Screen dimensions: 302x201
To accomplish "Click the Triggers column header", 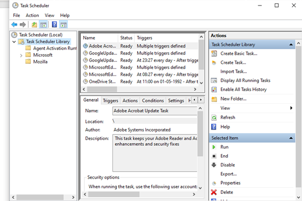I will tap(167, 38).
